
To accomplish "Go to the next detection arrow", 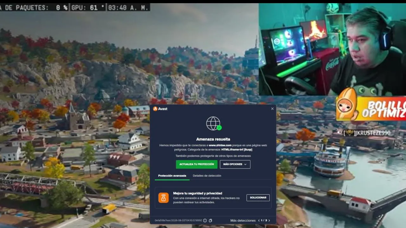I will (269, 220).
